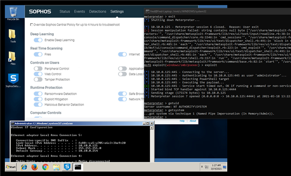This screenshot has height=176, width=291.
Task: Open the Help link in Sophos
Action: click(x=182, y=121)
